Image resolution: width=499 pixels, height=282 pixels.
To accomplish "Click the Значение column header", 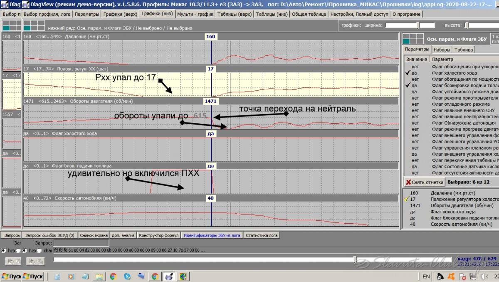I will point(417,60).
